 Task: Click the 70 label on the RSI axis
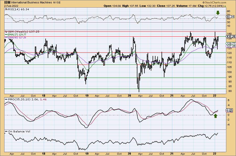229,15
